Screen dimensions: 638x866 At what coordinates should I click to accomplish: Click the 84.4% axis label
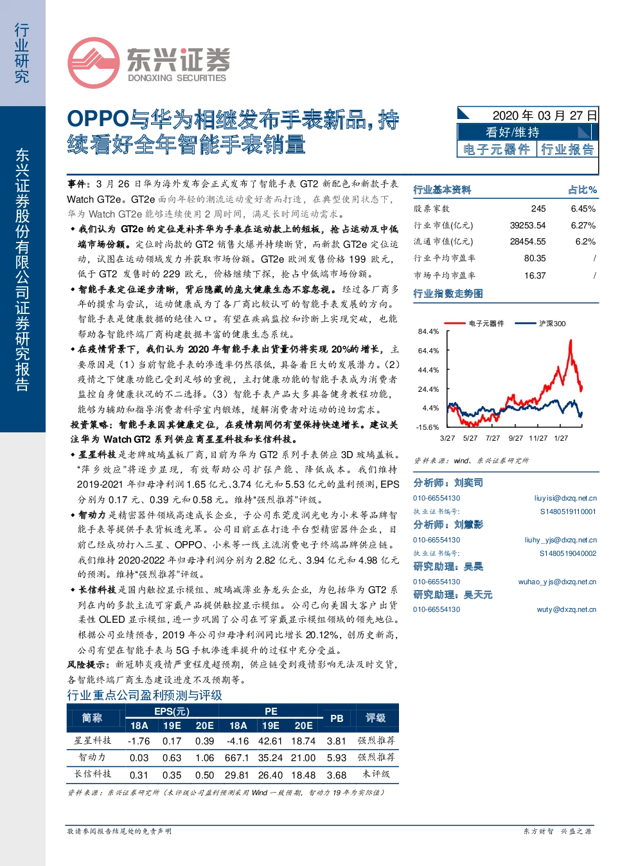(x=428, y=331)
